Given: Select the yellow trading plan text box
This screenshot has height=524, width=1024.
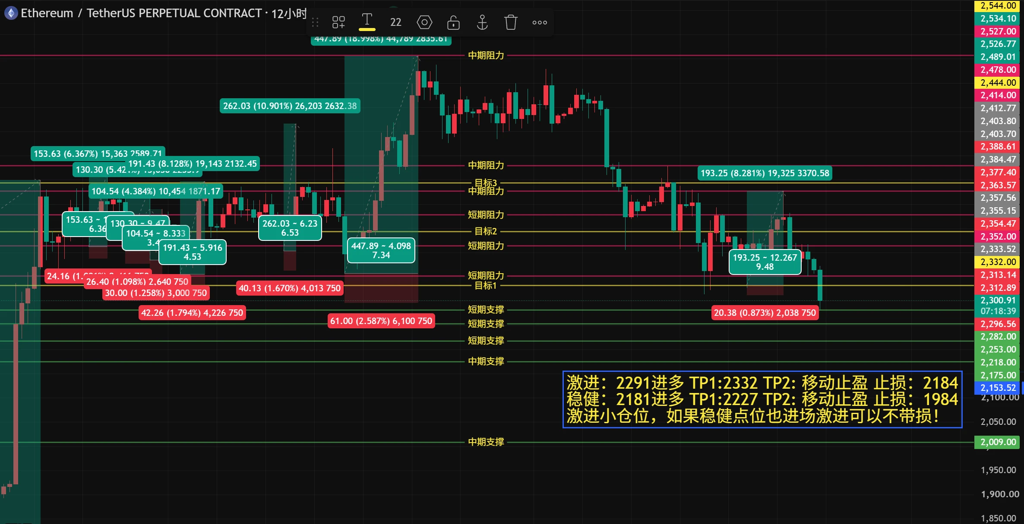Looking at the screenshot, I should click(x=762, y=399).
